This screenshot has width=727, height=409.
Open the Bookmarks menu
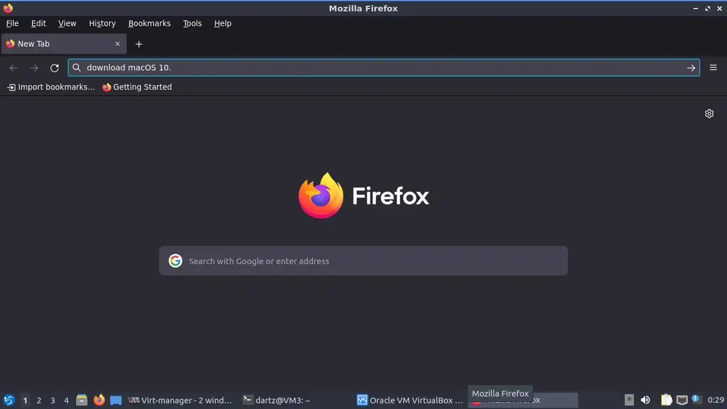(149, 23)
